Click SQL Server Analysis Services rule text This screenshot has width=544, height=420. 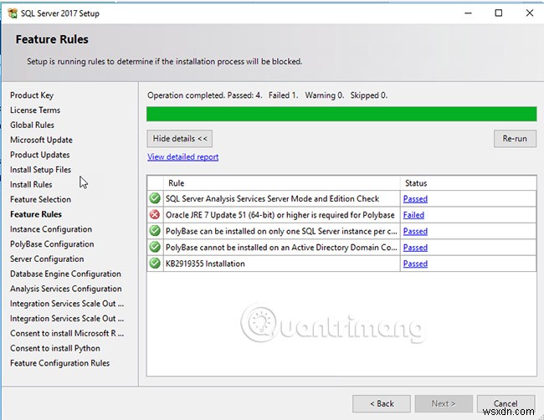click(272, 199)
